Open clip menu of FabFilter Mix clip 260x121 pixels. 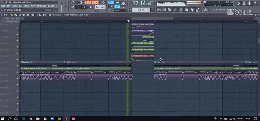coord(132,56)
